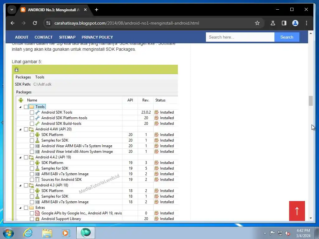The width and height of the screenshot is (319, 239).
Task: Click the blue Search button
Action: coord(287,37)
